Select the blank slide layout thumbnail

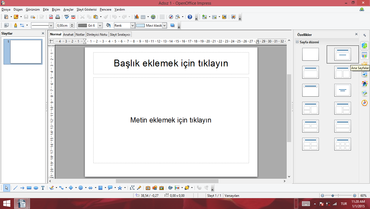[x=310, y=54]
